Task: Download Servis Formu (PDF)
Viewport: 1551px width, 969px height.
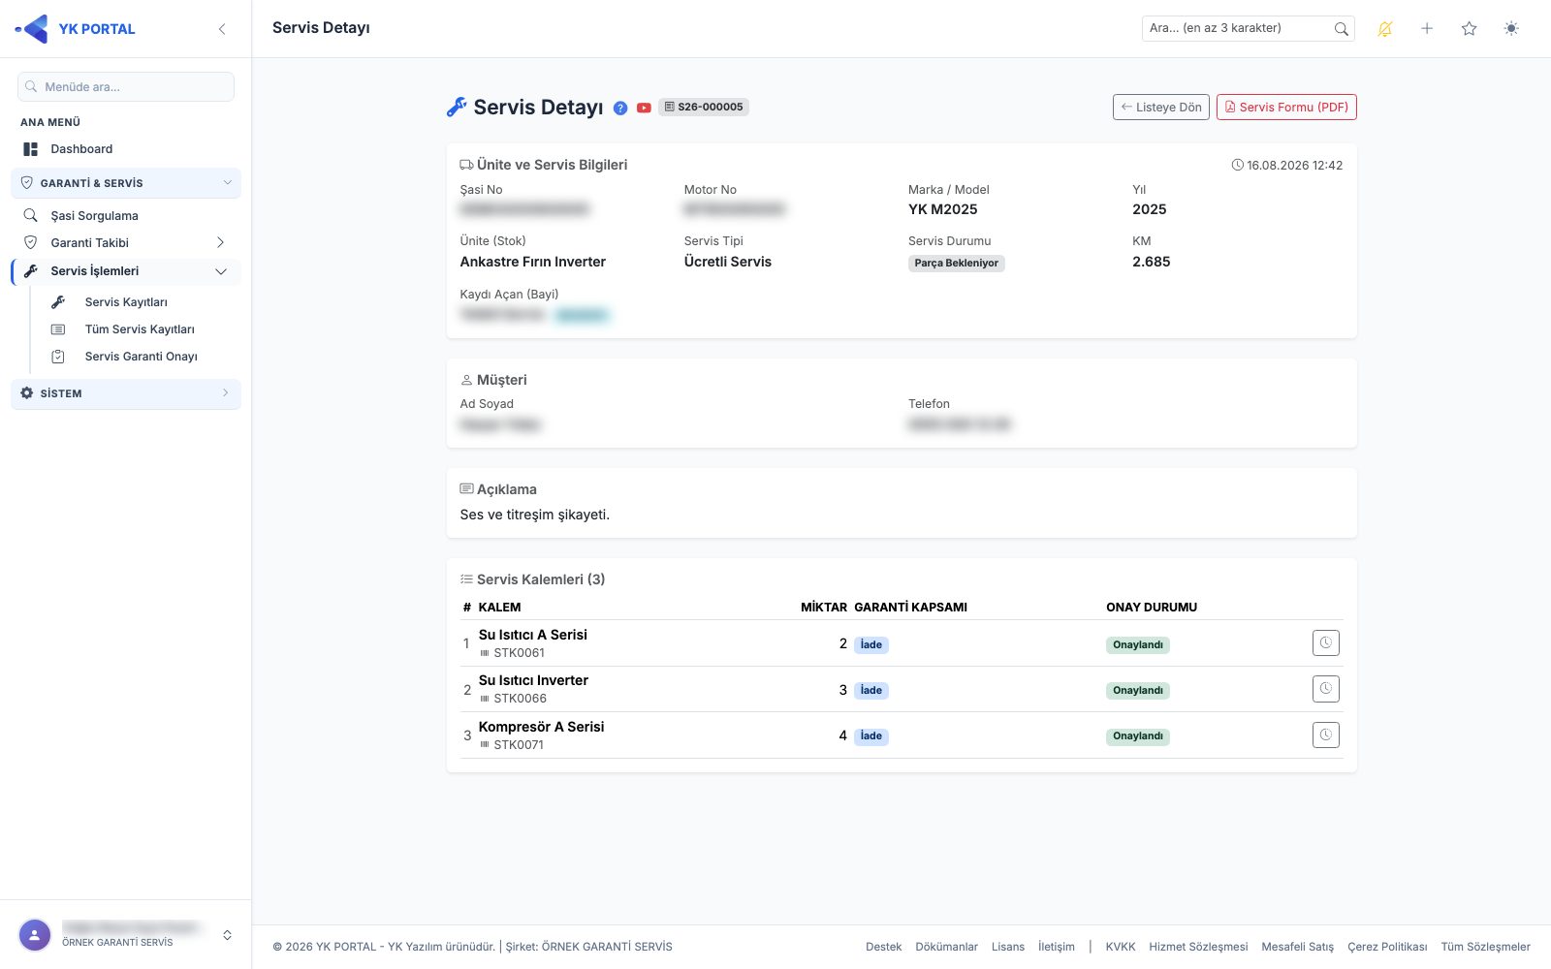Action: (x=1286, y=108)
